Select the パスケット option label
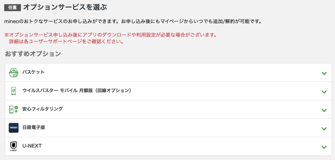The image size is (335, 160). [x=33, y=72]
